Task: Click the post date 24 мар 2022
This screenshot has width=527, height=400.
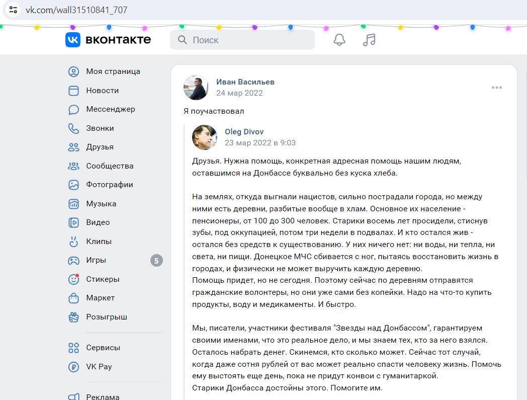Action: click(239, 93)
